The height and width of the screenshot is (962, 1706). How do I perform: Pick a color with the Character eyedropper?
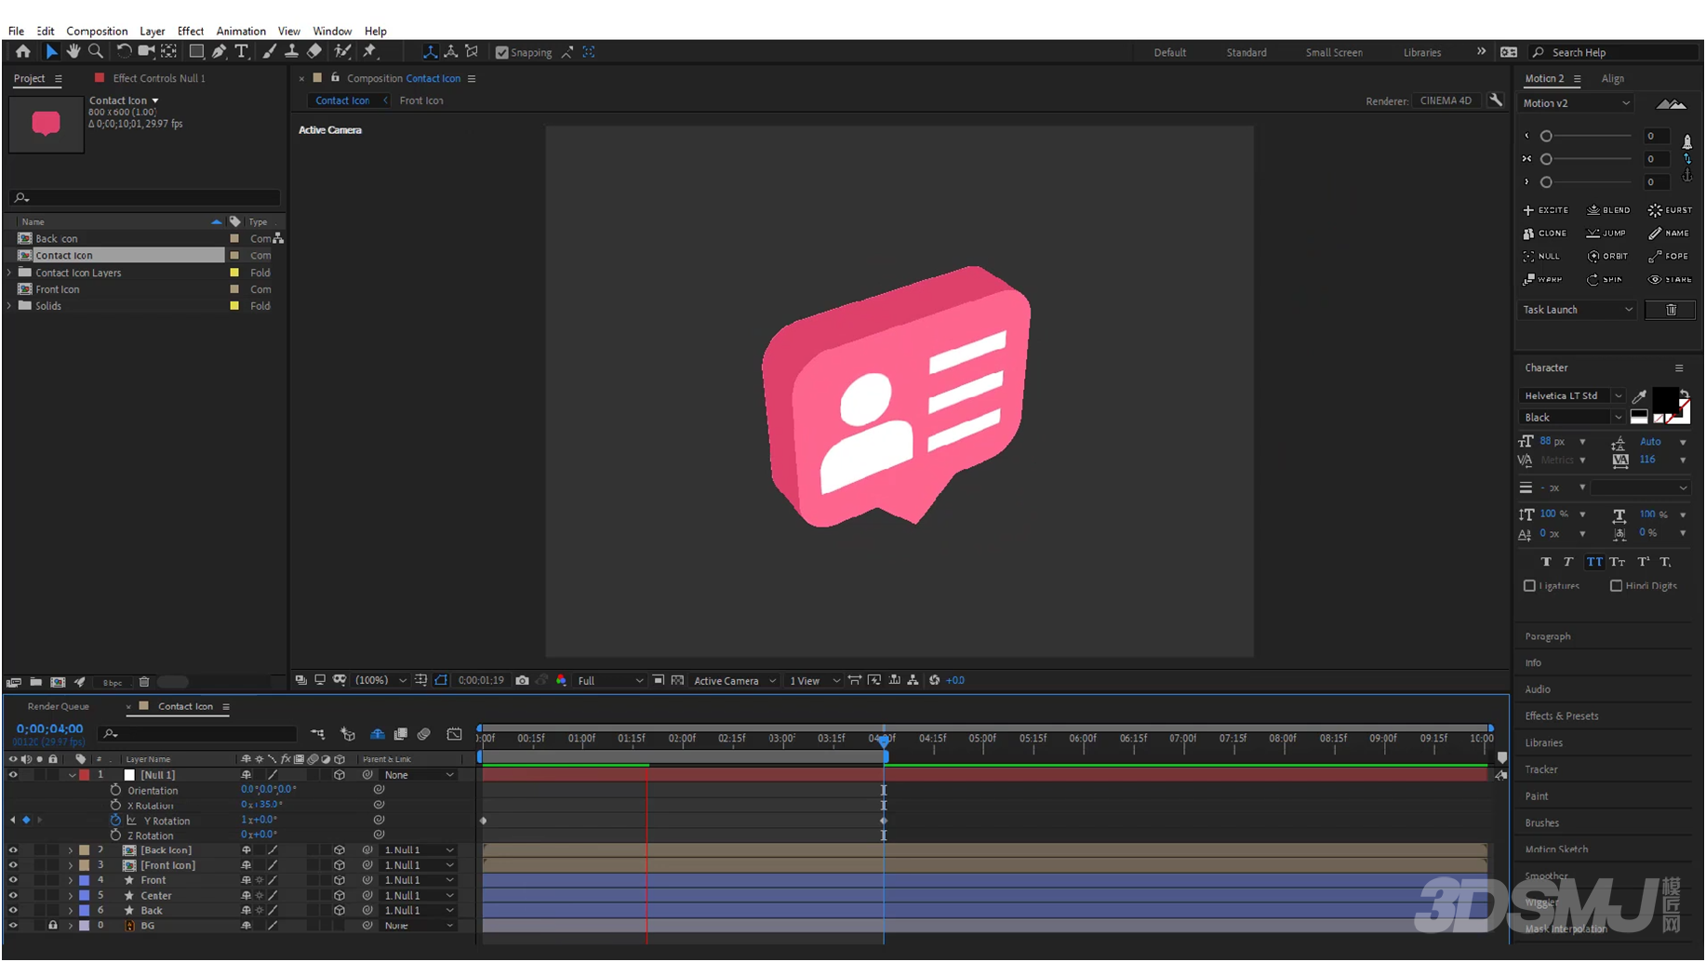coord(1640,397)
